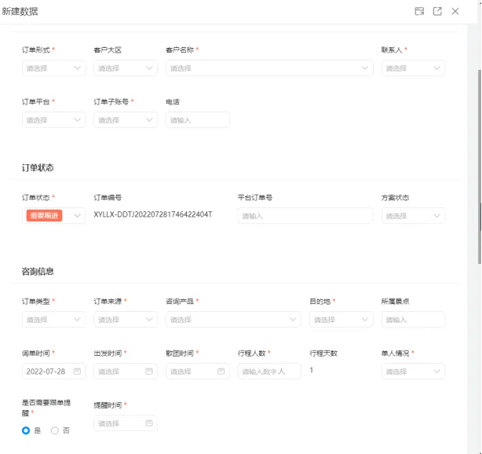Click the 订单状态 section heading
This screenshot has width=482, height=454.
pyautogui.click(x=38, y=167)
